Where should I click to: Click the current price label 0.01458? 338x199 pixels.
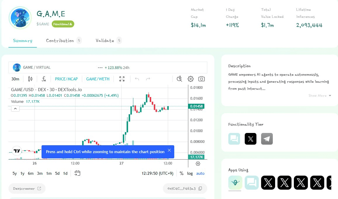click(x=196, y=106)
